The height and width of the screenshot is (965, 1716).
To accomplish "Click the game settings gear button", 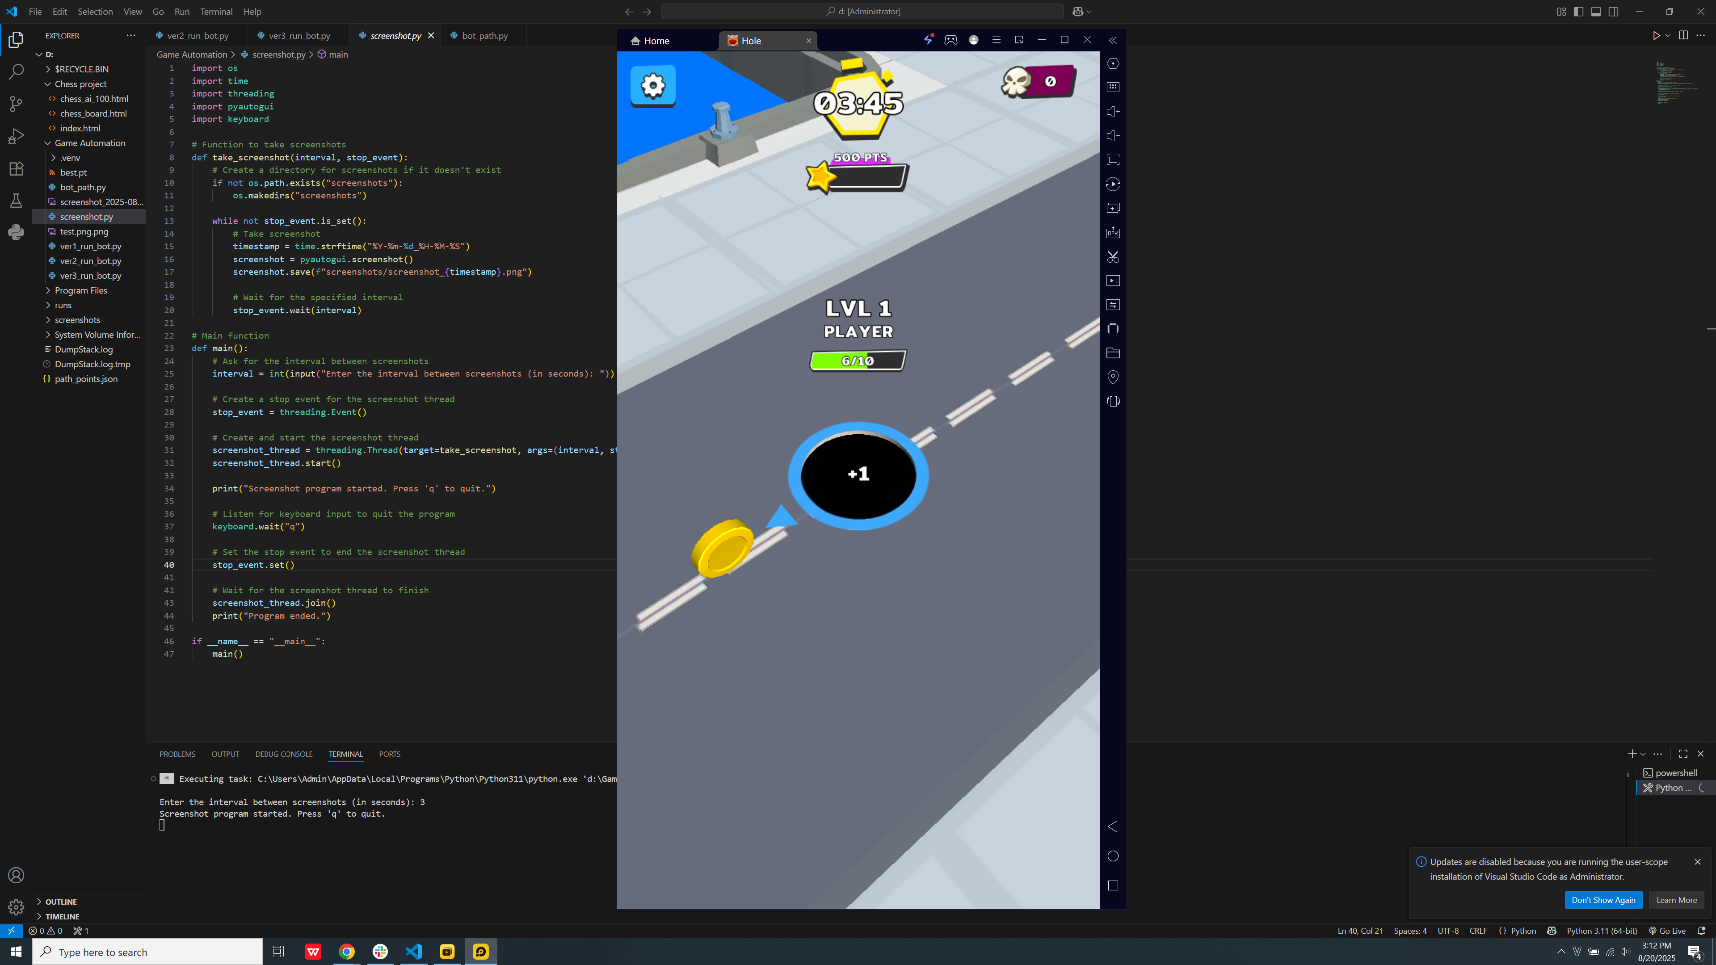I will pos(653,85).
